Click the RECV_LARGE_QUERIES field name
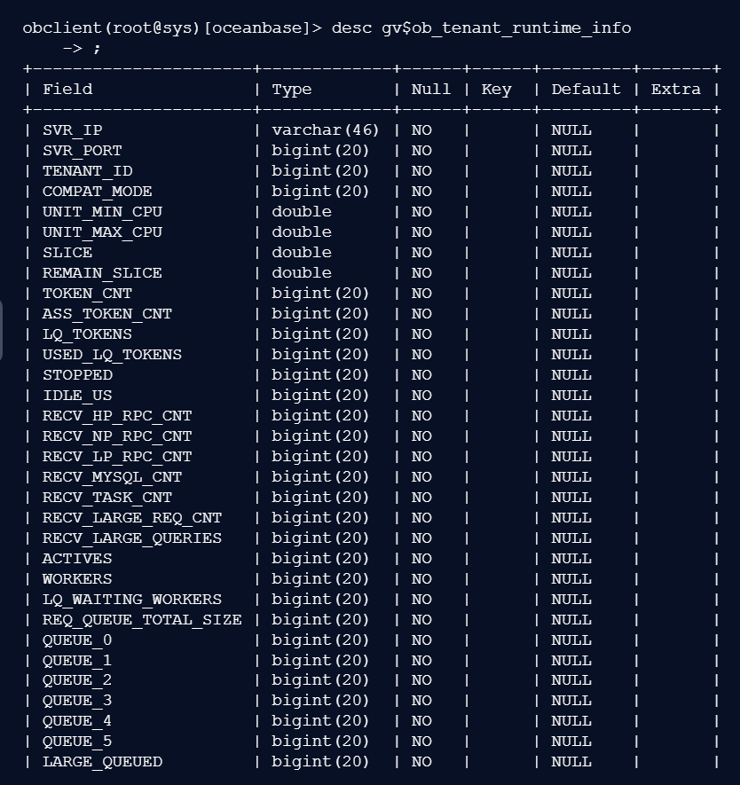This screenshot has height=785, width=740. tap(132, 538)
